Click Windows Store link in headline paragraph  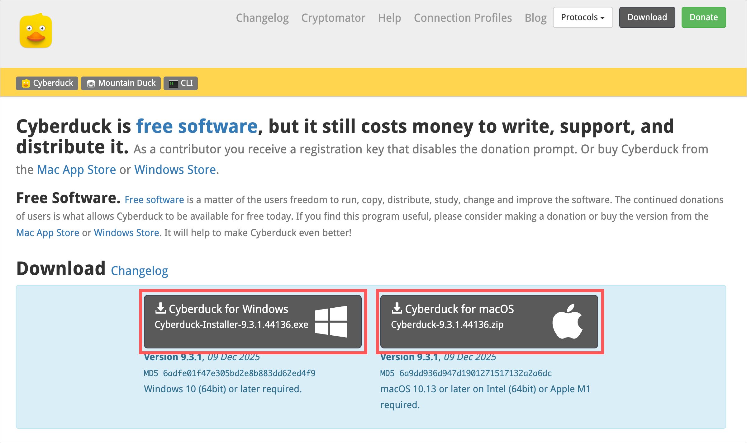click(175, 170)
